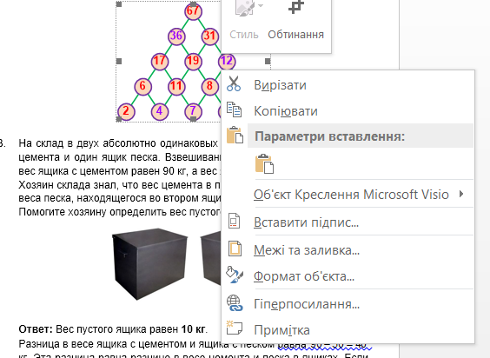
Task: Click the clipboard icon beside Параметри вставлення
Action: (235, 135)
